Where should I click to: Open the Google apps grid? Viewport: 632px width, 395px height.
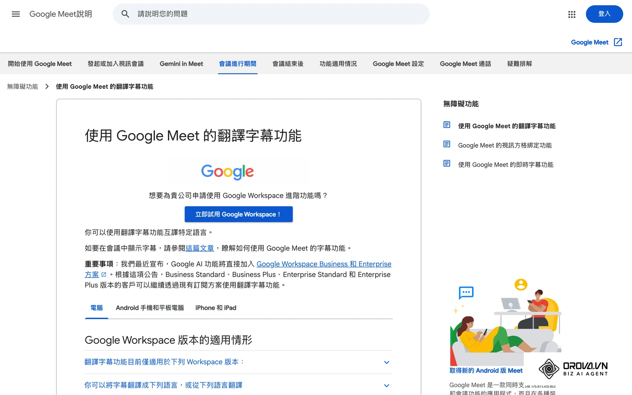pos(572,15)
